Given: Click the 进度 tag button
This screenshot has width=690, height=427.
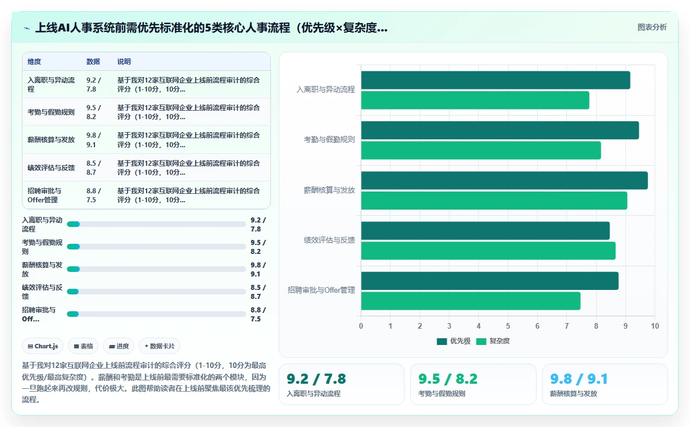Looking at the screenshot, I should pos(119,346).
